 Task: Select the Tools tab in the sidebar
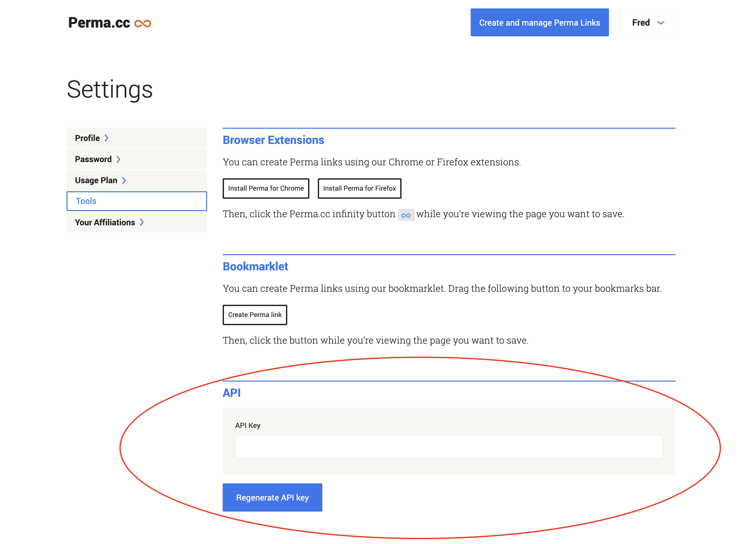tap(86, 201)
